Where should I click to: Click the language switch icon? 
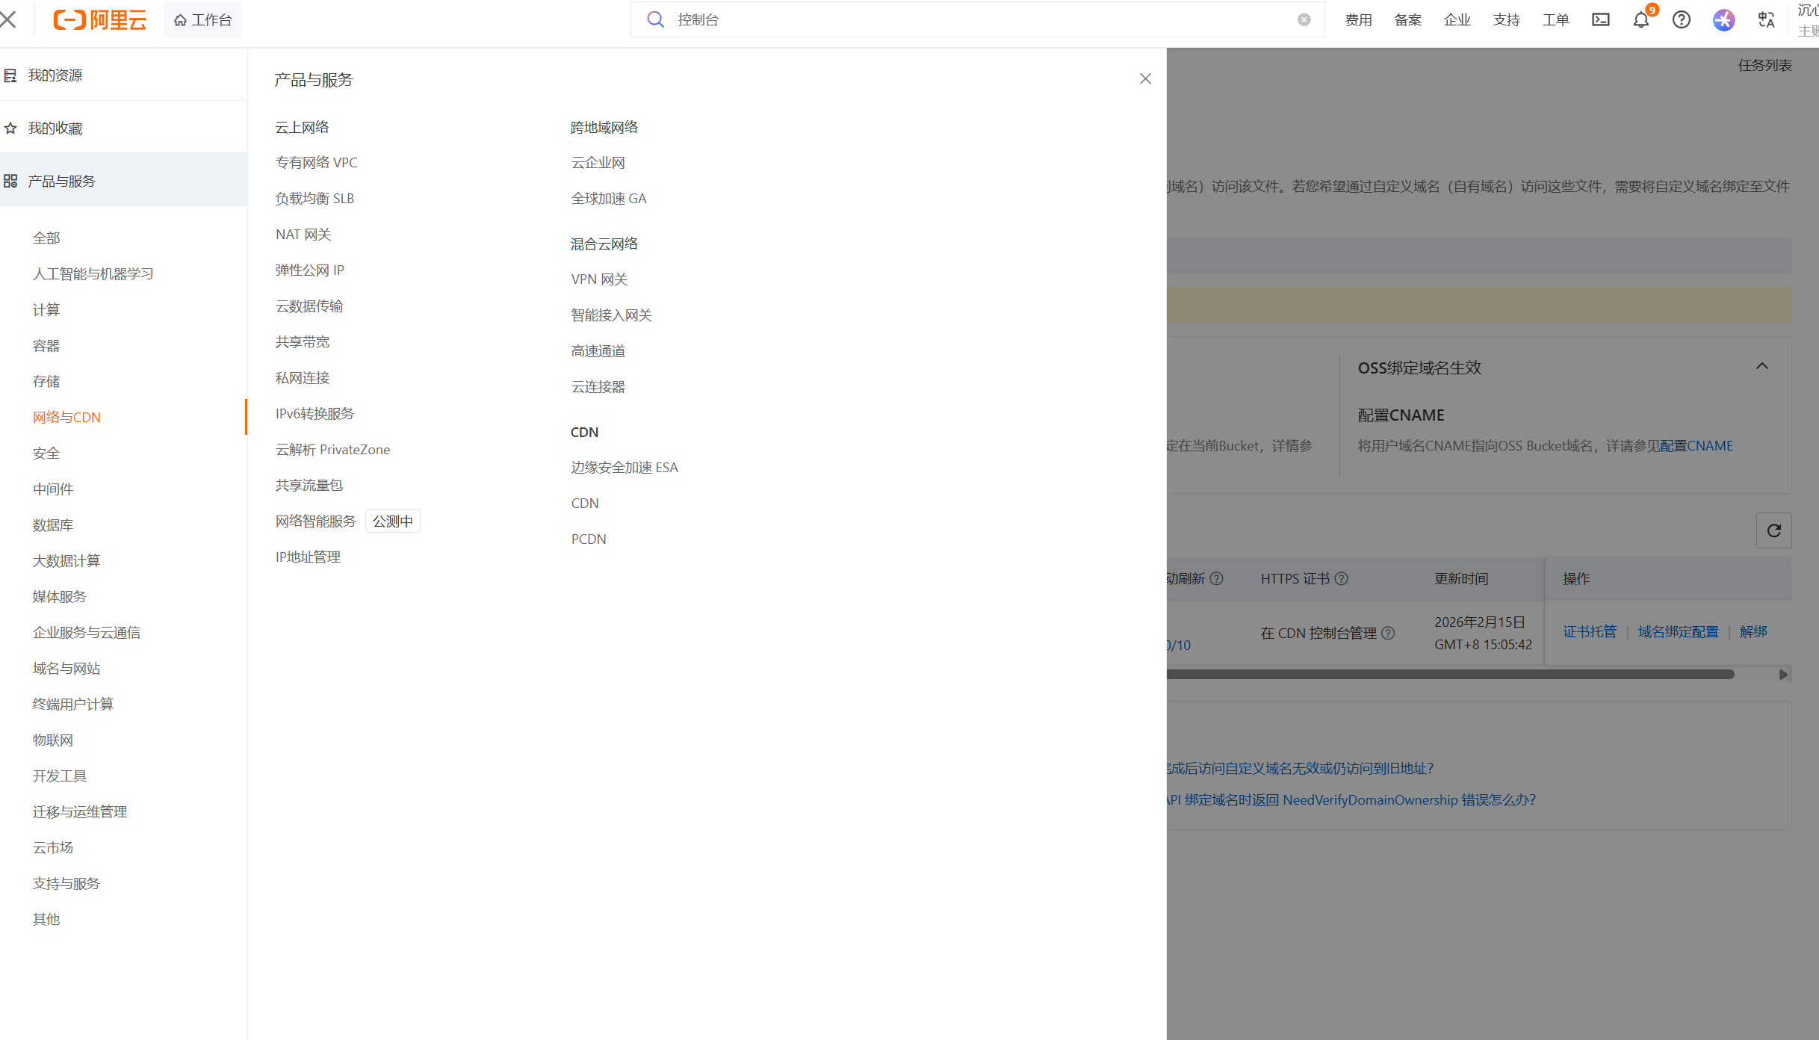tap(1766, 20)
